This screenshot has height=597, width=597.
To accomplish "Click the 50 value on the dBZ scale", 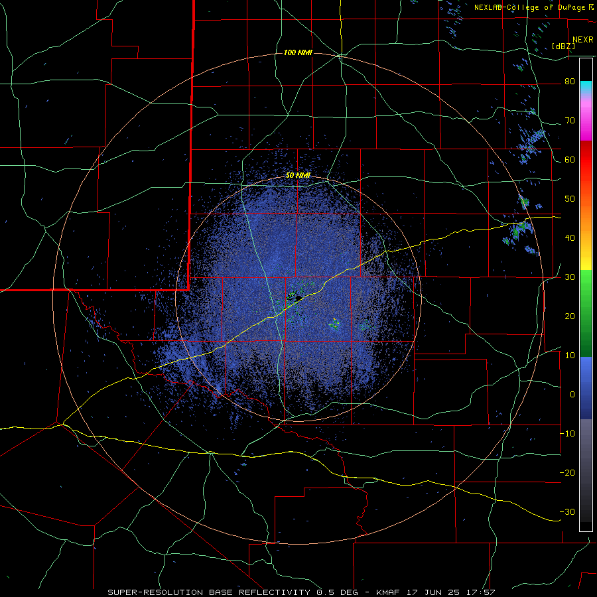I will (x=570, y=199).
